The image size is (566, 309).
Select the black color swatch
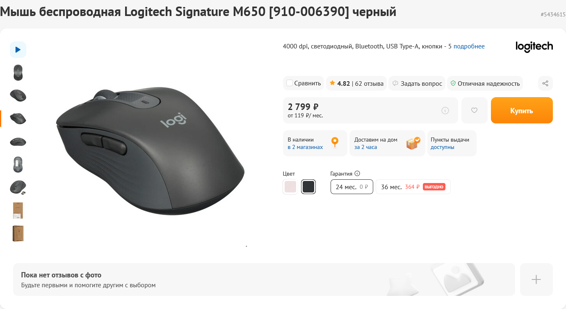coord(308,187)
